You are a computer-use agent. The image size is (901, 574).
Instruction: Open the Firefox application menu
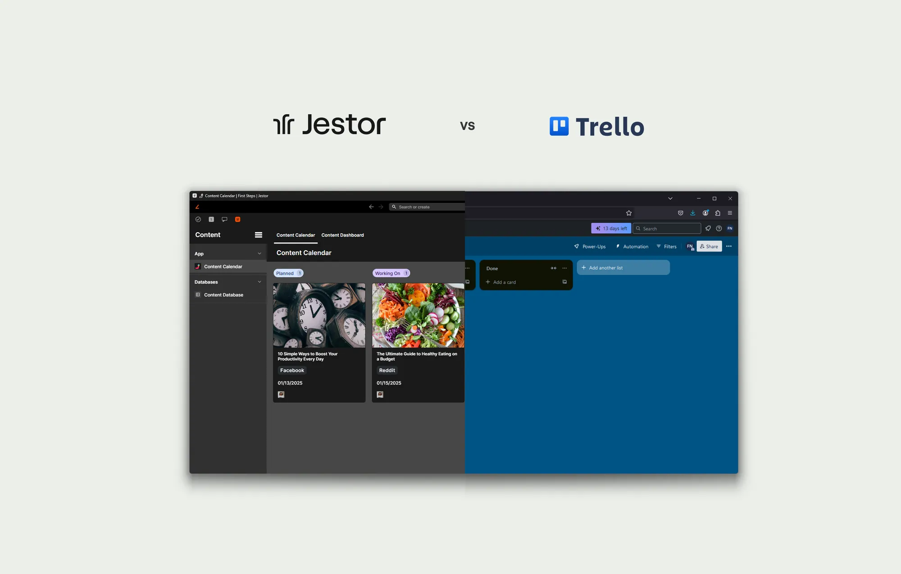click(730, 213)
